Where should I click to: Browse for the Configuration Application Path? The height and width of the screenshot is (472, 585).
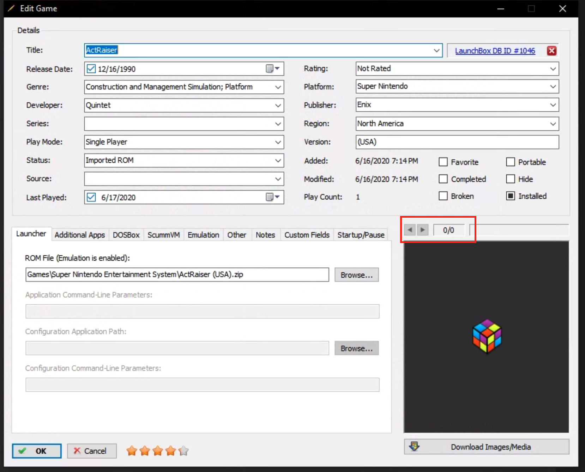point(356,348)
